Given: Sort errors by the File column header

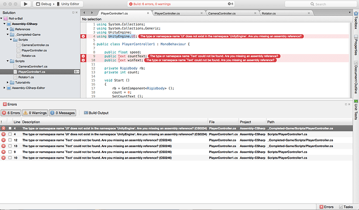Looking at the screenshot, I should point(223,122).
